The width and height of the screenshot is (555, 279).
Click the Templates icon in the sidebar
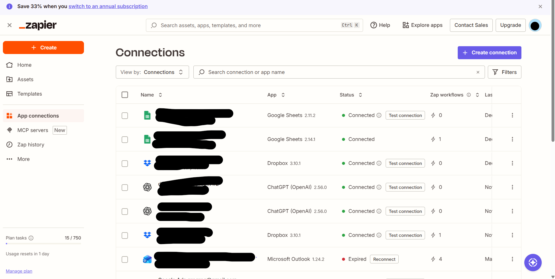point(10,94)
